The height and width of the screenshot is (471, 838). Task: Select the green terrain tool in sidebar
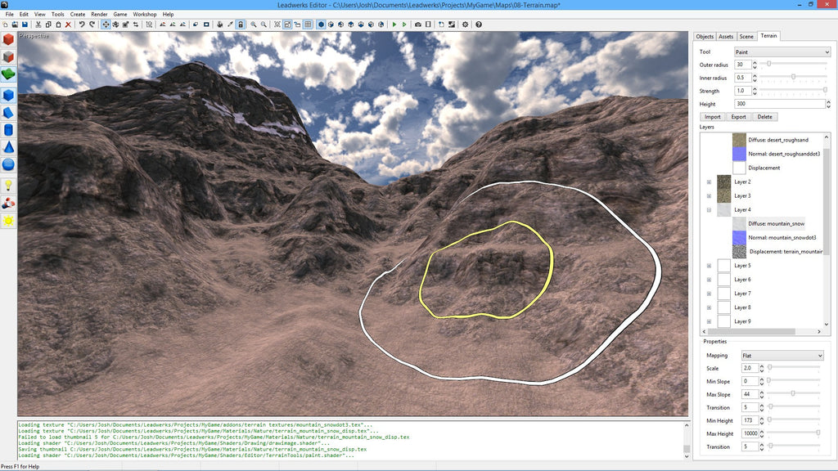click(x=8, y=75)
